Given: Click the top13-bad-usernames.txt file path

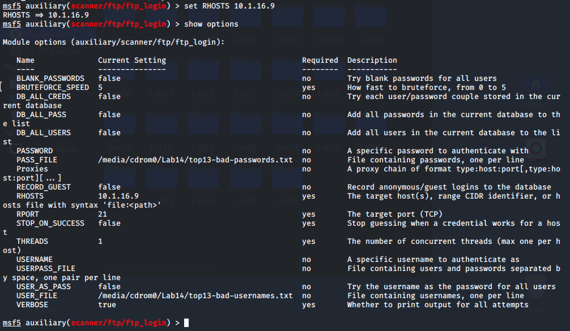Looking at the screenshot, I should (195, 296).
